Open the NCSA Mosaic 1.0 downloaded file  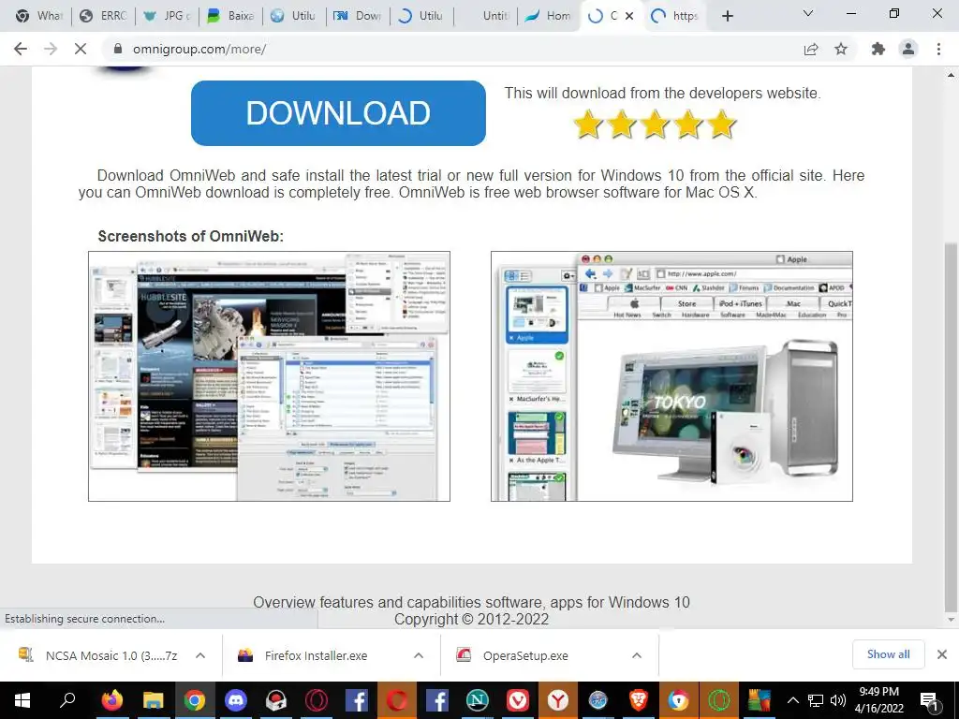tap(97, 655)
